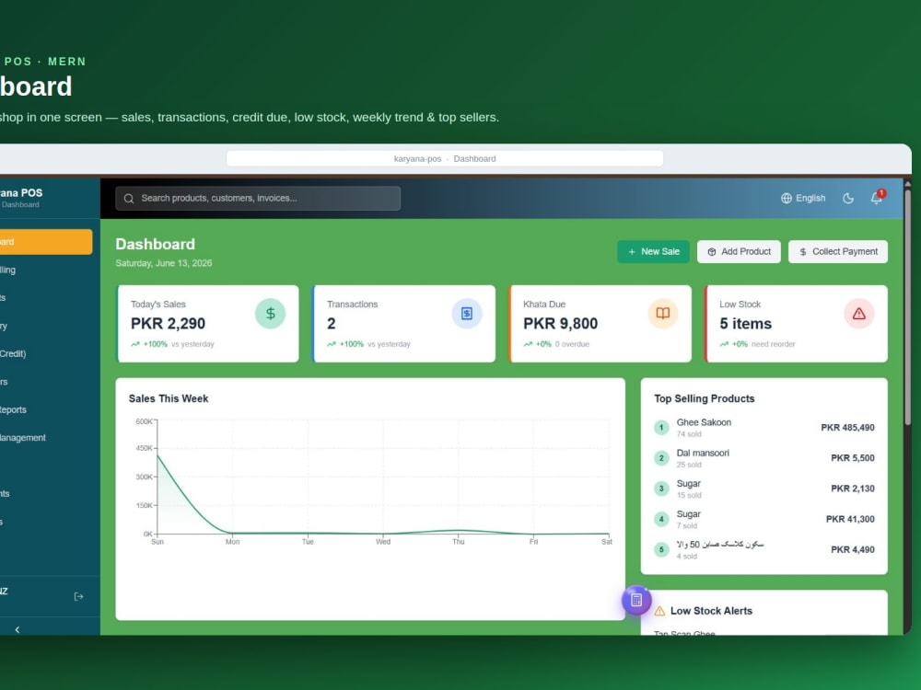Click the red warning icon on Low Stock
Viewport: 921px width, 690px height.
[x=858, y=314]
